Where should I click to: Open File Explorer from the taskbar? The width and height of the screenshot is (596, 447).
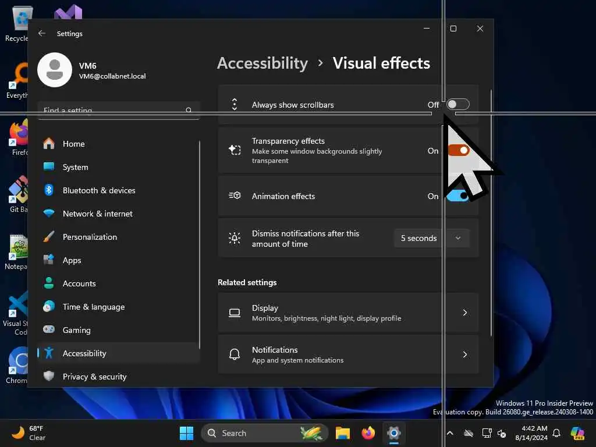point(342,433)
